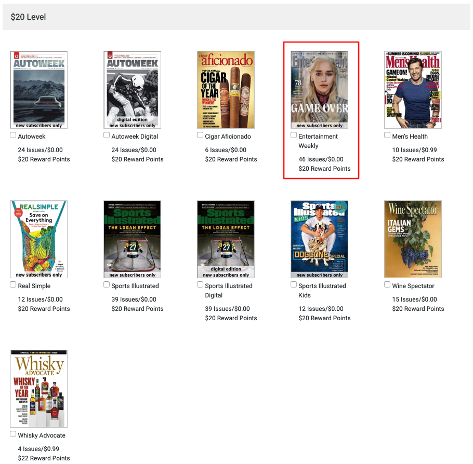
Task: Enable the Entertainment Weekly checkbox
Action: [x=294, y=135]
